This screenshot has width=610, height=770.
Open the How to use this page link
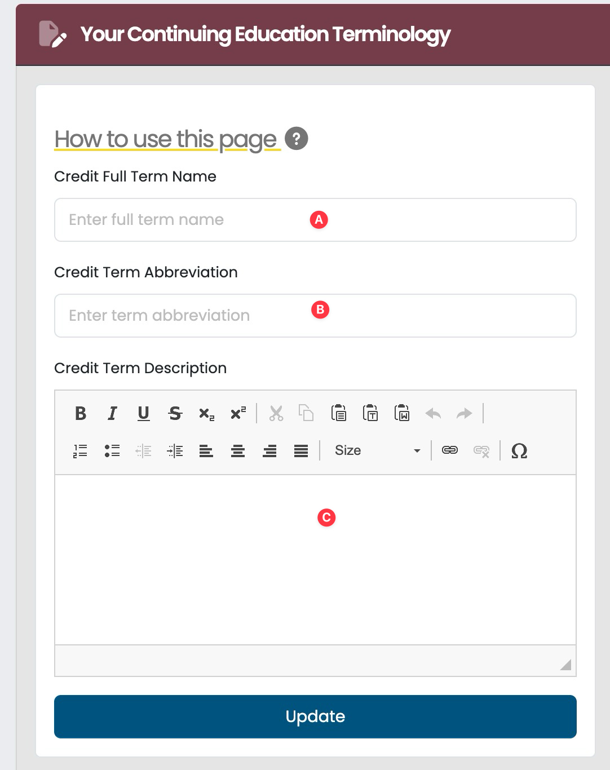[166, 139]
